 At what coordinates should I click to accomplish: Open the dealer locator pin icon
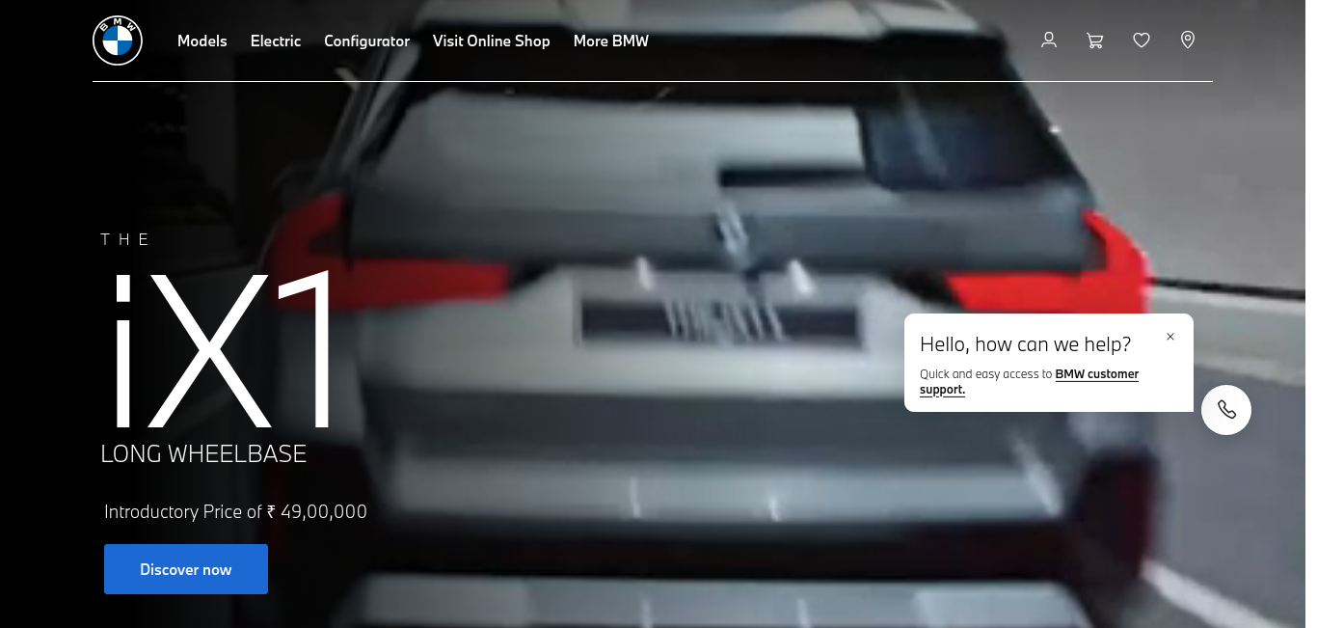pos(1188,41)
